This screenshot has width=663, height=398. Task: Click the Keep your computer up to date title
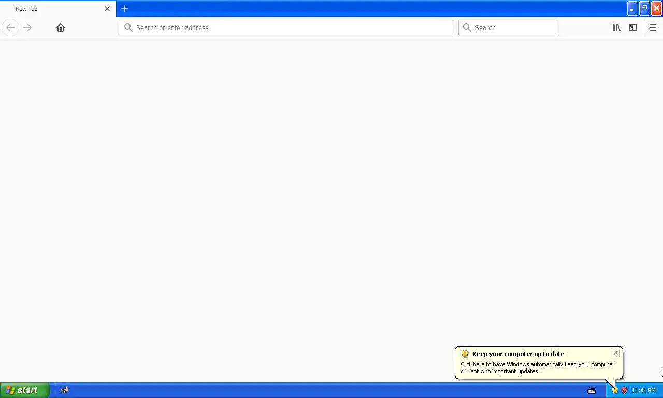518,354
